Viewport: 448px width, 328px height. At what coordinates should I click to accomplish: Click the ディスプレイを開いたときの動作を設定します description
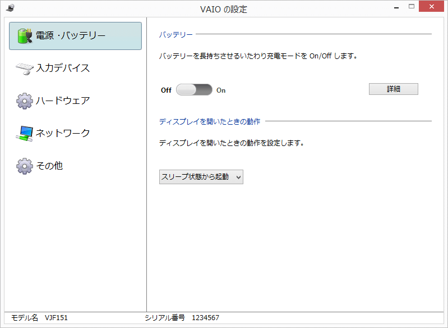pos(231,143)
